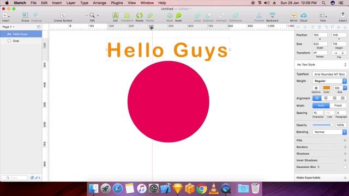The image size is (349, 196).
Task: Move layer Forward
Action: coord(259,15)
